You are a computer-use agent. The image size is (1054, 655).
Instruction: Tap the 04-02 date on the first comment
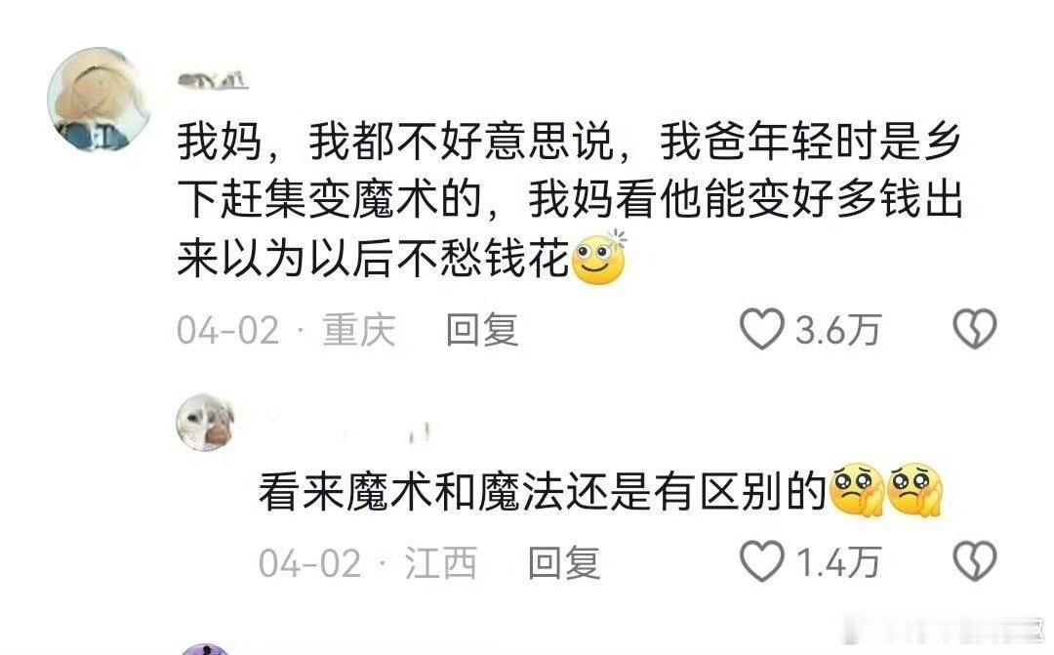click(x=227, y=330)
